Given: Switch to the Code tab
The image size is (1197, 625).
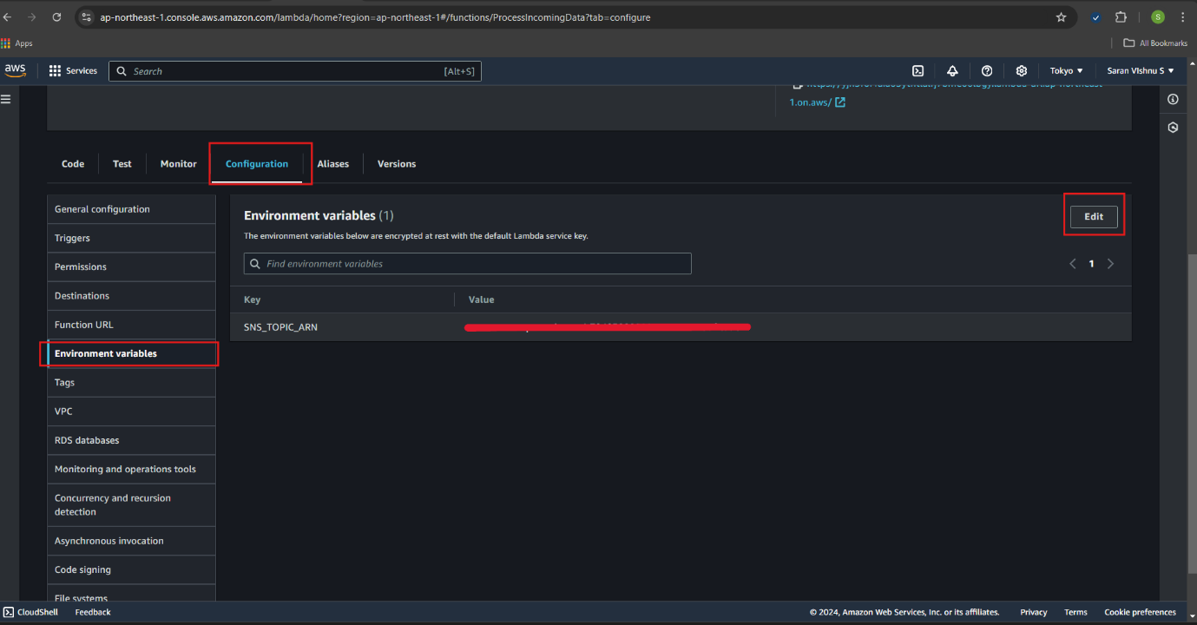Looking at the screenshot, I should [x=73, y=164].
